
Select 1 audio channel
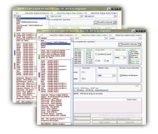pyautogui.click(x=83, y=72)
